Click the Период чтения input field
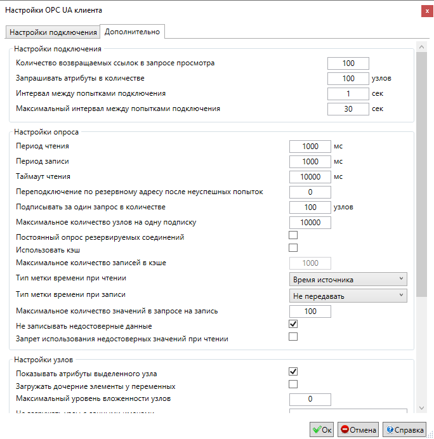The image size is (434, 439). [x=310, y=147]
